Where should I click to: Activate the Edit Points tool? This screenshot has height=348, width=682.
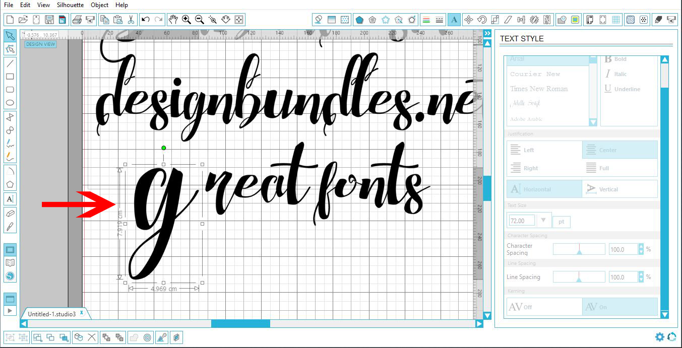coord(9,49)
